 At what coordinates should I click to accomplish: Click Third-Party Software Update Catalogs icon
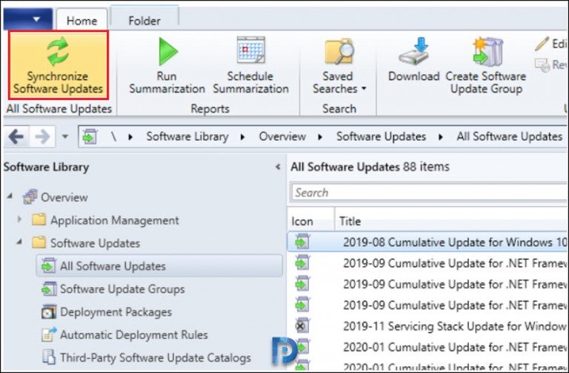pos(49,357)
